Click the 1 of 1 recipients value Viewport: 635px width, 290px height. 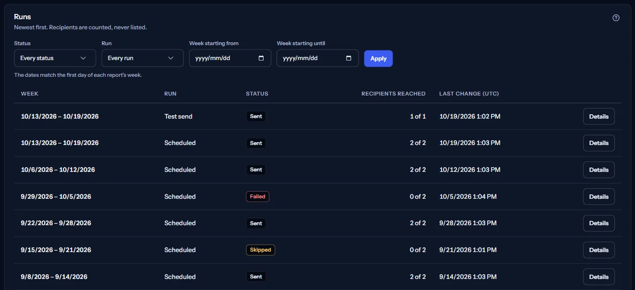pos(418,116)
